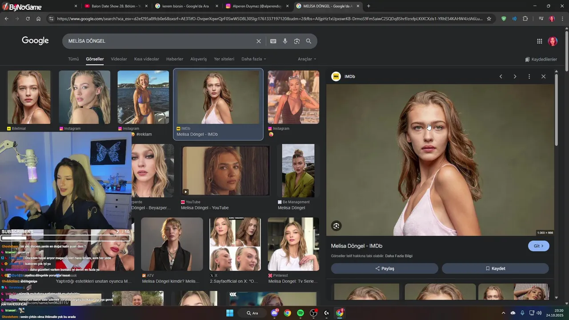Screen dimensions: 569x320
Task: Show hidden system tray icons
Action: coord(503,313)
